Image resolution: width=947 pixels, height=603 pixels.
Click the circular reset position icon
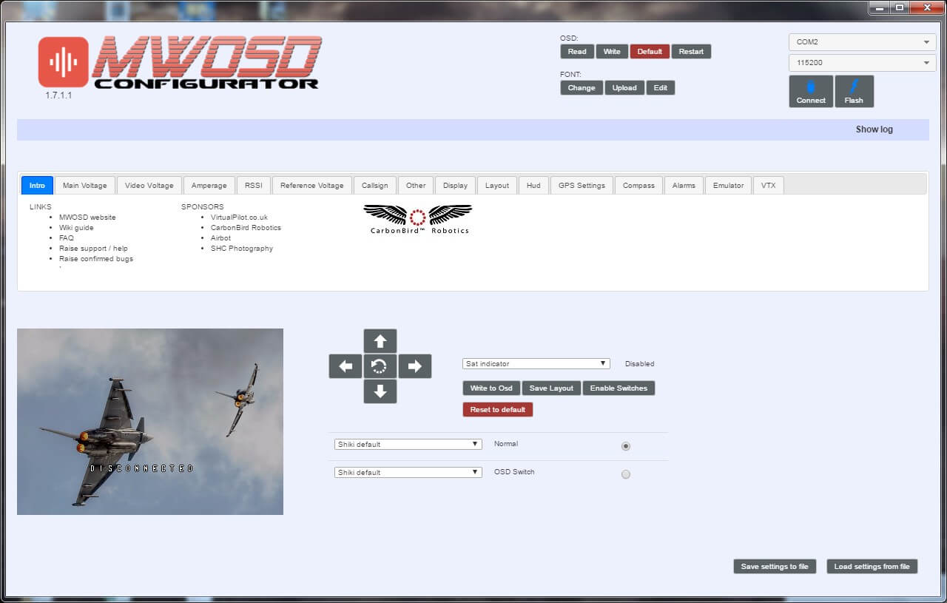[380, 366]
